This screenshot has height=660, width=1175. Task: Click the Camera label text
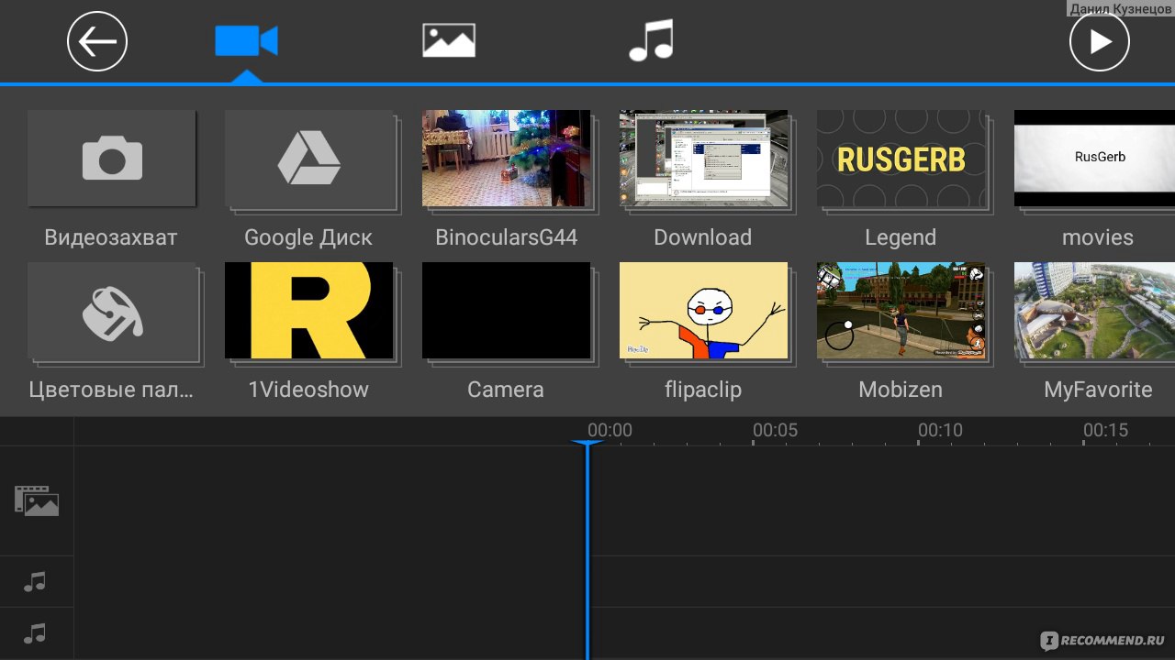pyautogui.click(x=506, y=390)
